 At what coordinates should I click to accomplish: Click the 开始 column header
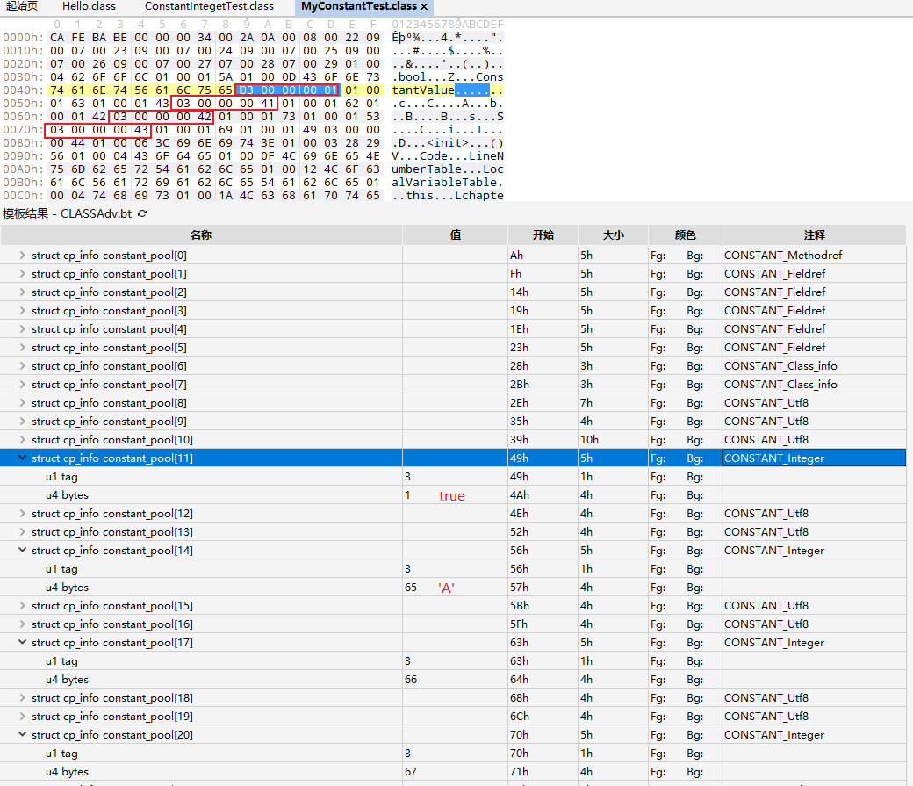pyautogui.click(x=543, y=235)
